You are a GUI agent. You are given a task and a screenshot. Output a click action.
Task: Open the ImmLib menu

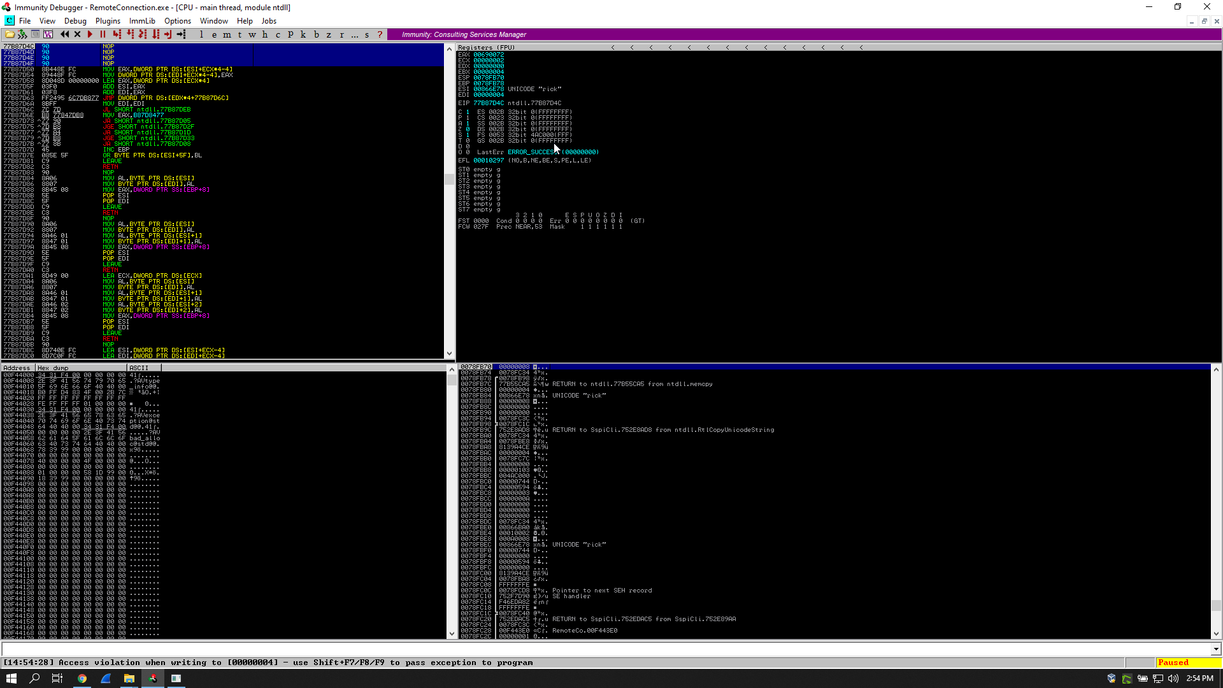142,21
